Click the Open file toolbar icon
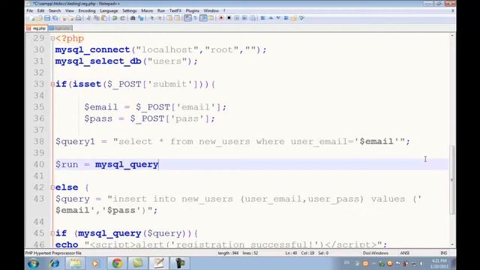 [x=40, y=18]
